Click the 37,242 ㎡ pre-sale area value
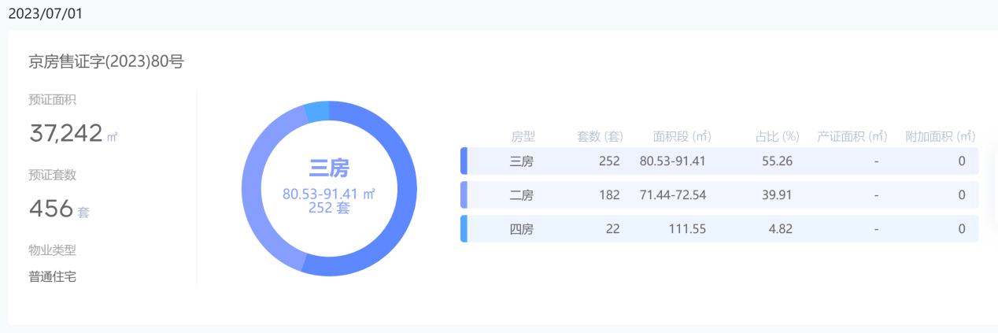 tap(73, 134)
